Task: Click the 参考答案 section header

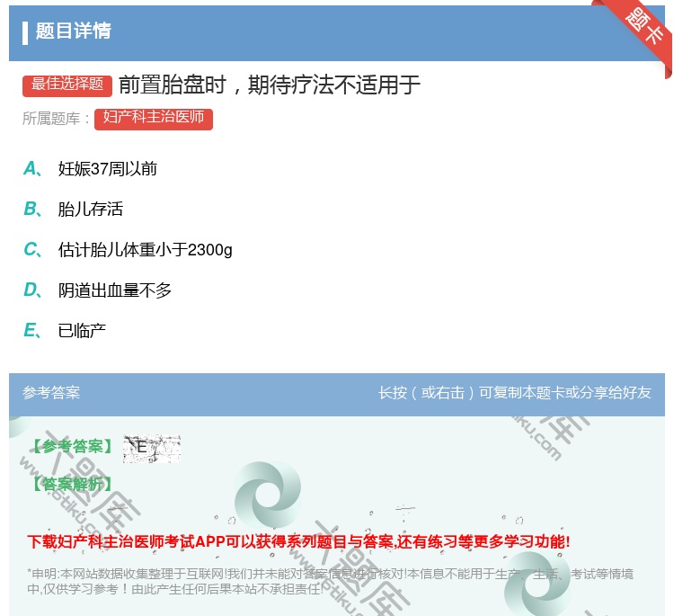Action: tap(51, 393)
